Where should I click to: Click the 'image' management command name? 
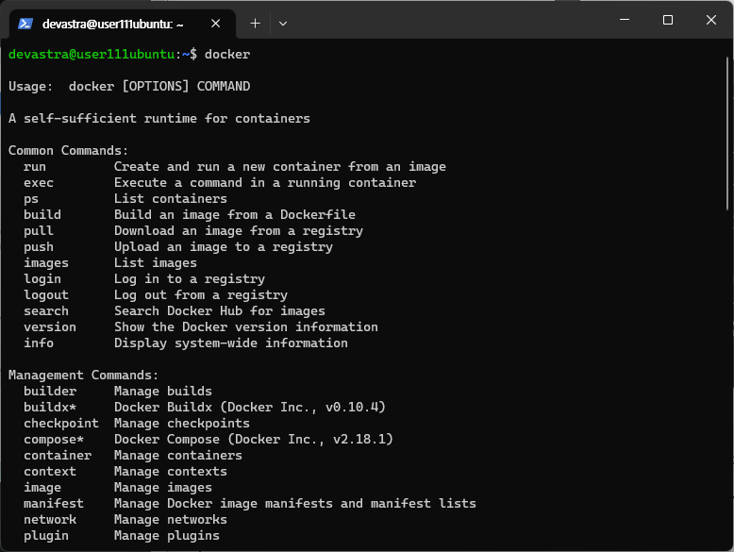(x=42, y=488)
